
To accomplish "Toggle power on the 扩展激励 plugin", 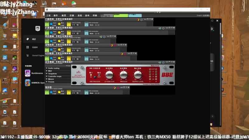I will [x=163, y=28].
